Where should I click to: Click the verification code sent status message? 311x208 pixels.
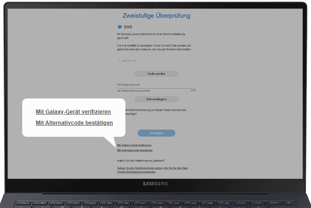tap(133, 91)
